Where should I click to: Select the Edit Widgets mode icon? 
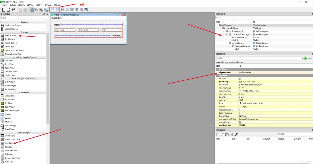tap(31, 10)
